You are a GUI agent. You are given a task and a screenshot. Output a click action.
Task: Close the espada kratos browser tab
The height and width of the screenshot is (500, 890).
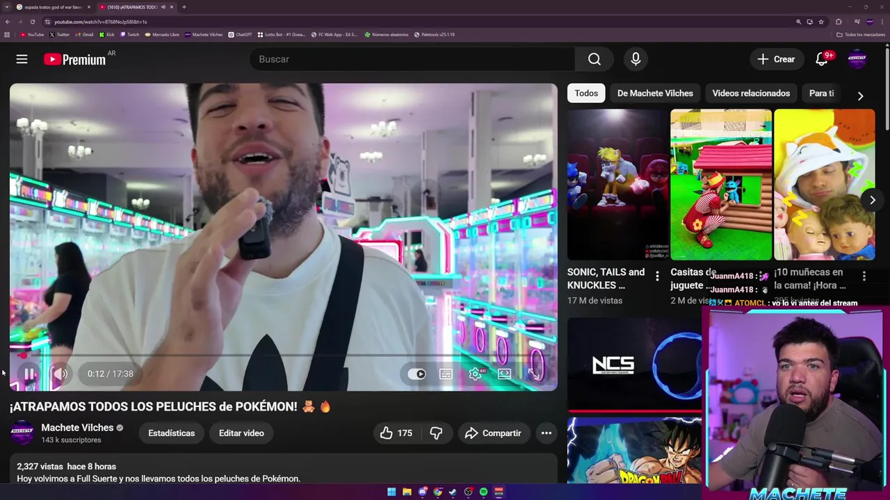tap(89, 7)
